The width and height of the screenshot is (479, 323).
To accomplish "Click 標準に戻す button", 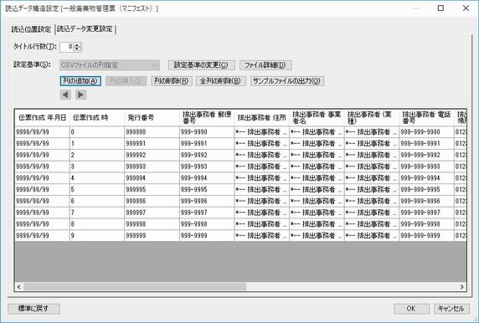I will click(x=33, y=308).
